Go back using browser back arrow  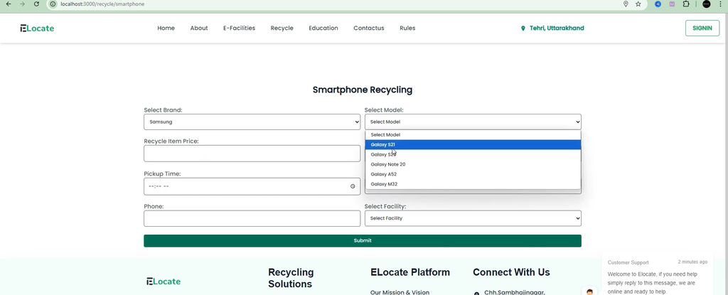pyautogui.click(x=8, y=4)
